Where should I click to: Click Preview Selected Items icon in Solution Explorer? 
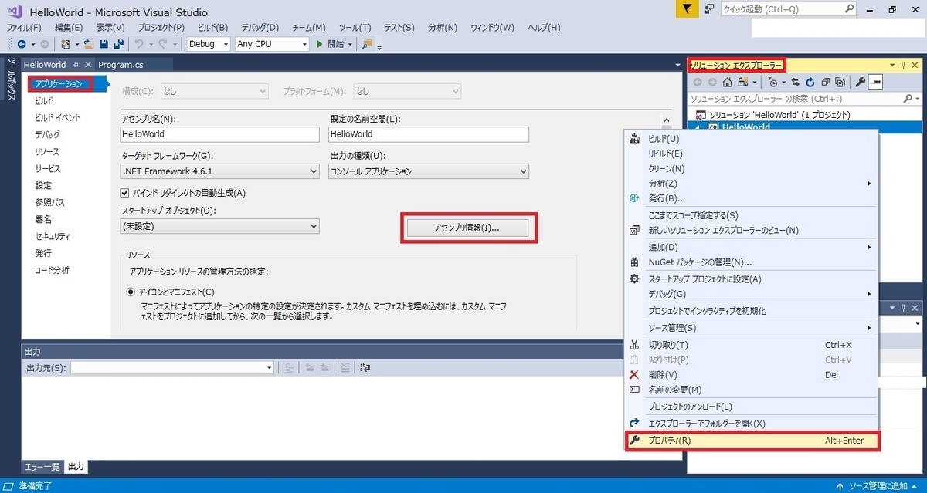pyautogui.click(x=876, y=82)
